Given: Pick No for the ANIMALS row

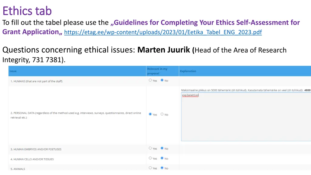Looking at the screenshot, I should tap(162, 168).
